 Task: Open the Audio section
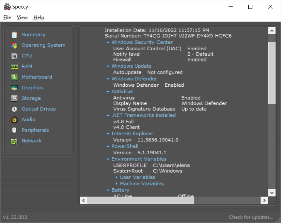click(x=28, y=119)
